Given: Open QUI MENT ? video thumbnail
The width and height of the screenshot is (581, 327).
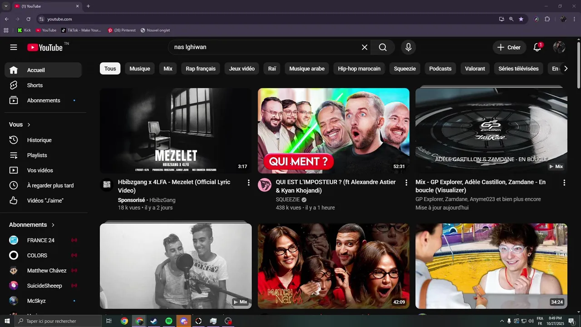Looking at the screenshot, I should (334, 131).
